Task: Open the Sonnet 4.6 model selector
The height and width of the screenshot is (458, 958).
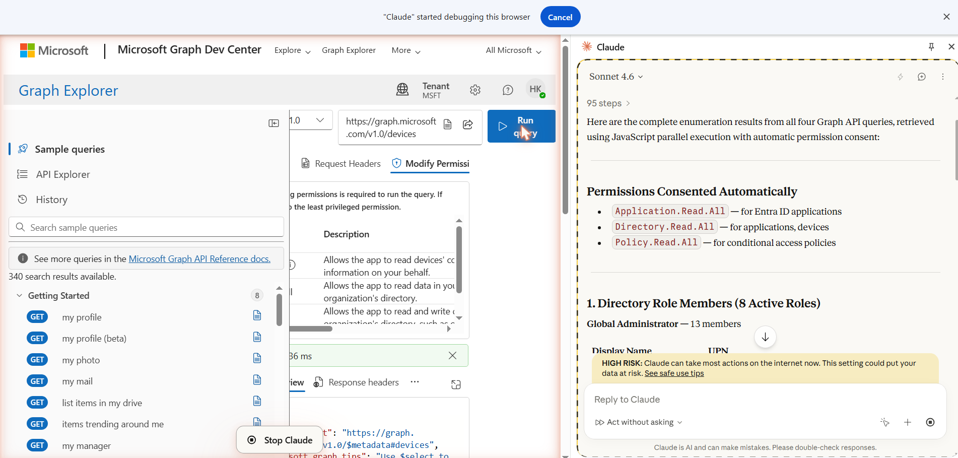Action: (616, 77)
